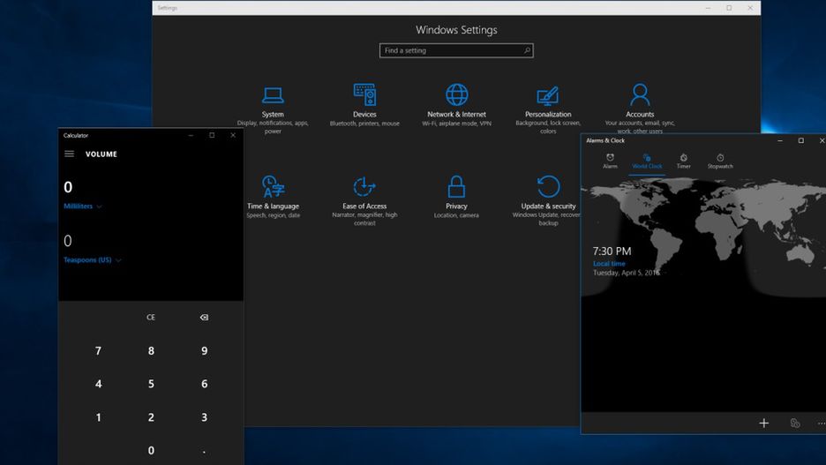The height and width of the screenshot is (465, 826).
Task: Open Devices settings category
Action: coord(364,105)
